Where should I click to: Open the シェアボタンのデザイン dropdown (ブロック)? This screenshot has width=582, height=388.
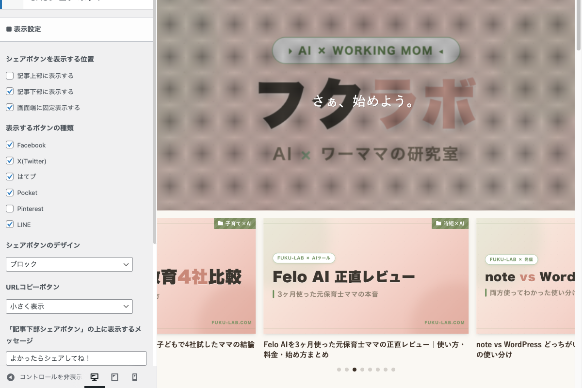pos(69,264)
